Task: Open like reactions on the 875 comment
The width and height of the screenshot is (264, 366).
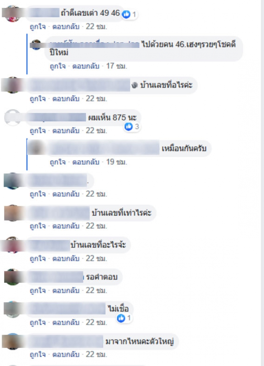Action: tap(129, 127)
